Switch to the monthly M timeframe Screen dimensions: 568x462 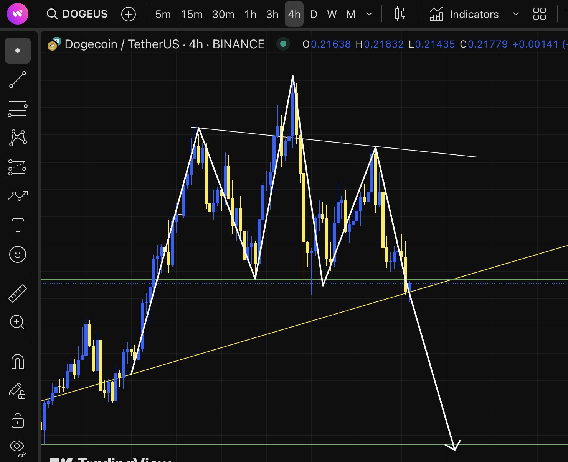(351, 15)
